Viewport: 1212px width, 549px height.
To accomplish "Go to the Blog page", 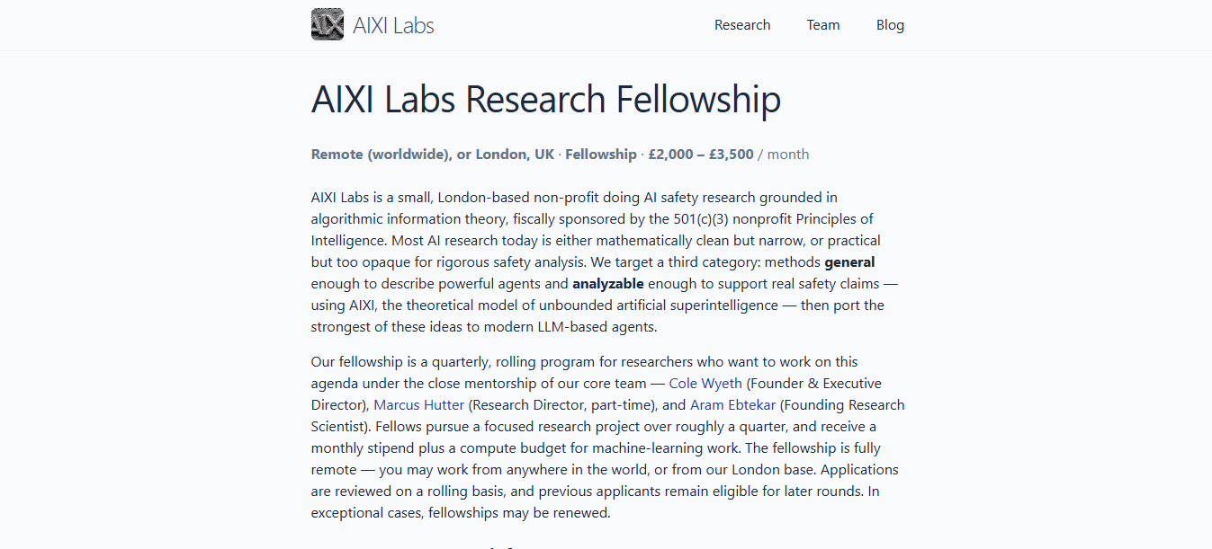I will [890, 25].
